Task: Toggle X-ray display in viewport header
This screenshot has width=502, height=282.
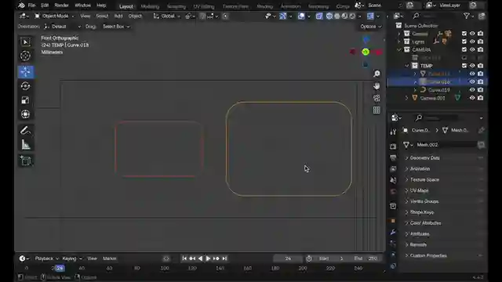Action: (319, 16)
